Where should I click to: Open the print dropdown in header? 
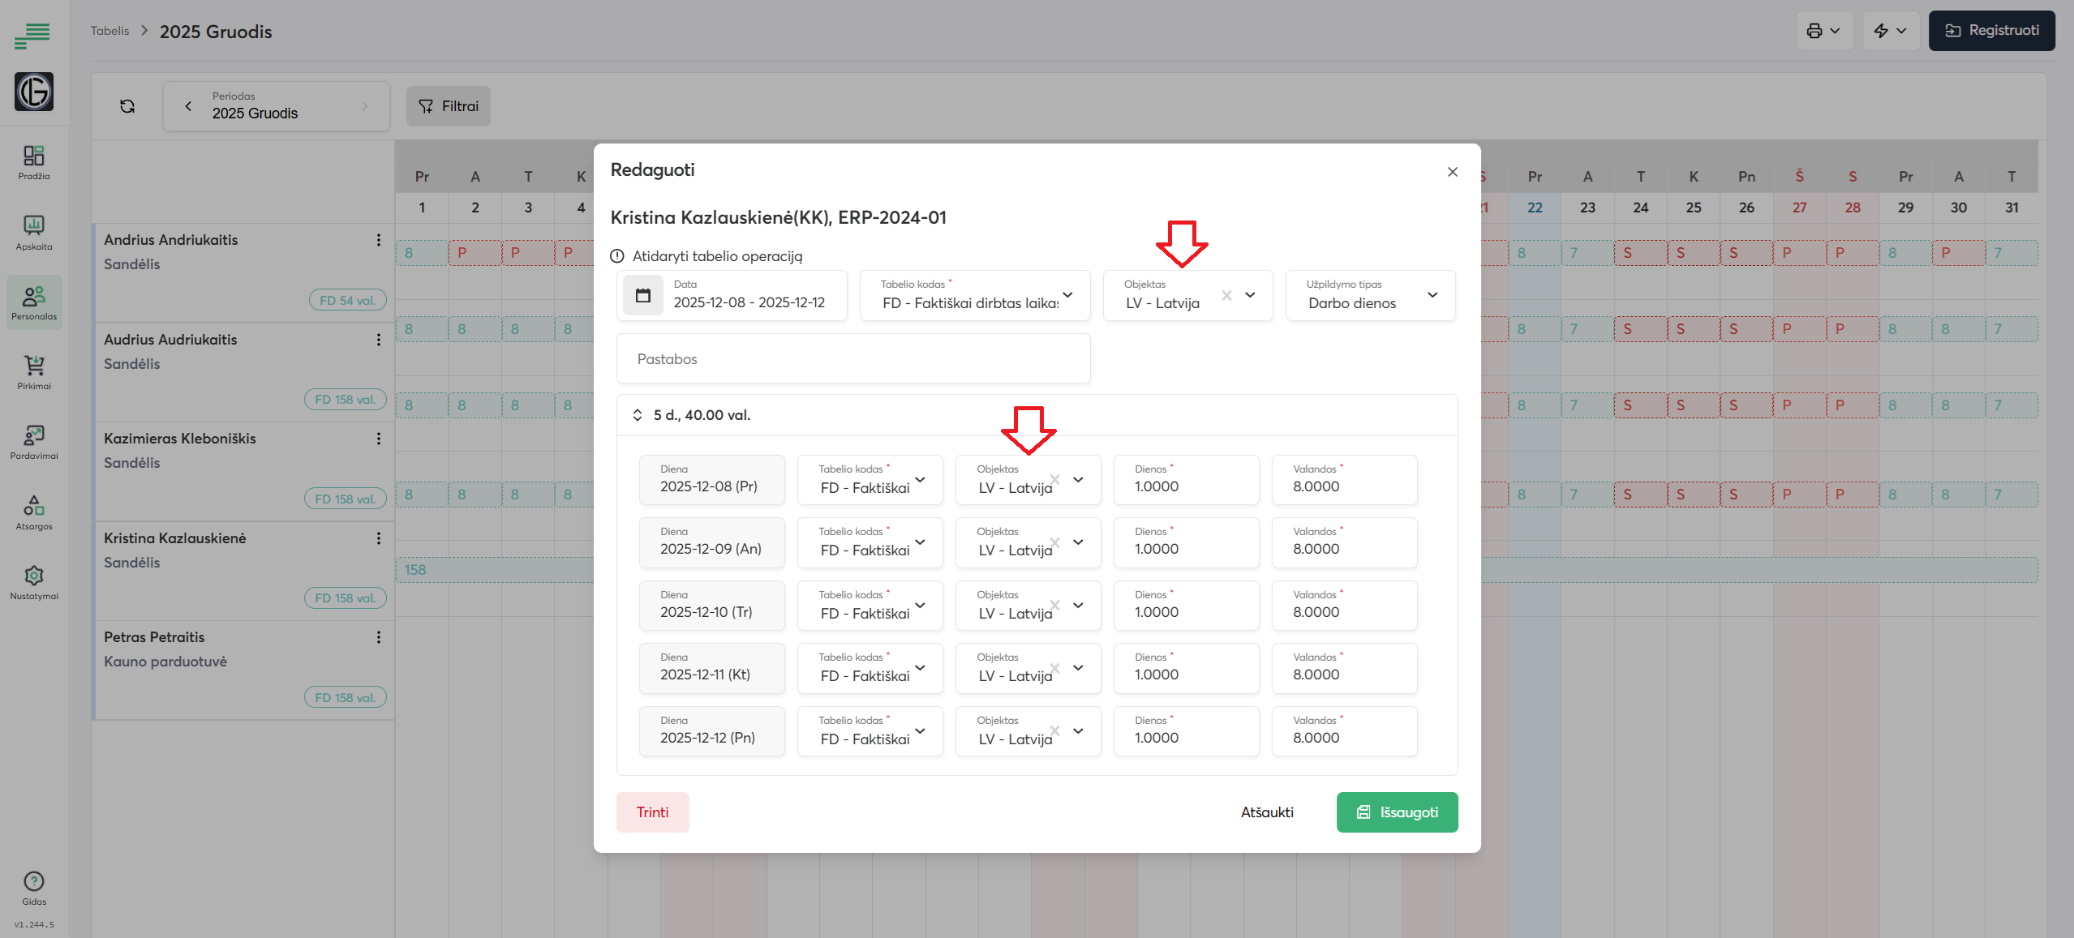pos(1823,31)
